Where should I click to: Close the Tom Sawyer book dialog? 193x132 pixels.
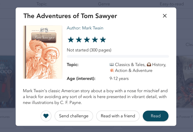165,16
